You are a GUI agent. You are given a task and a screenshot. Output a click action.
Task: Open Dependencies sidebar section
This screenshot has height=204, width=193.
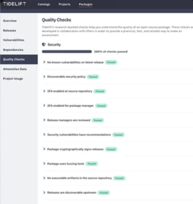pyautogui.click(x=13, y=50)
